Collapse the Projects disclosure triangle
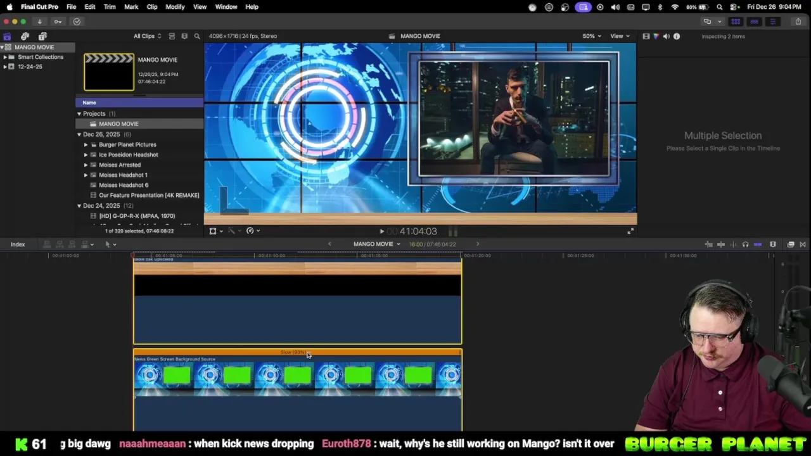811x456 pixels. click(79, 114)
